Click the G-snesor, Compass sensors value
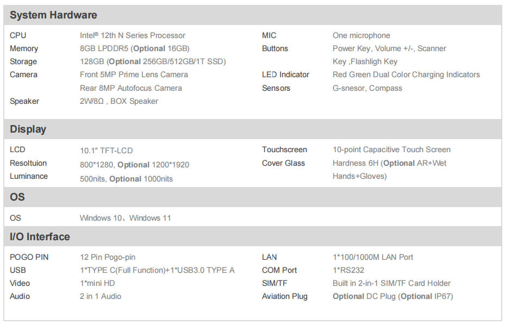505x325 pixels. tap(367, 88)
